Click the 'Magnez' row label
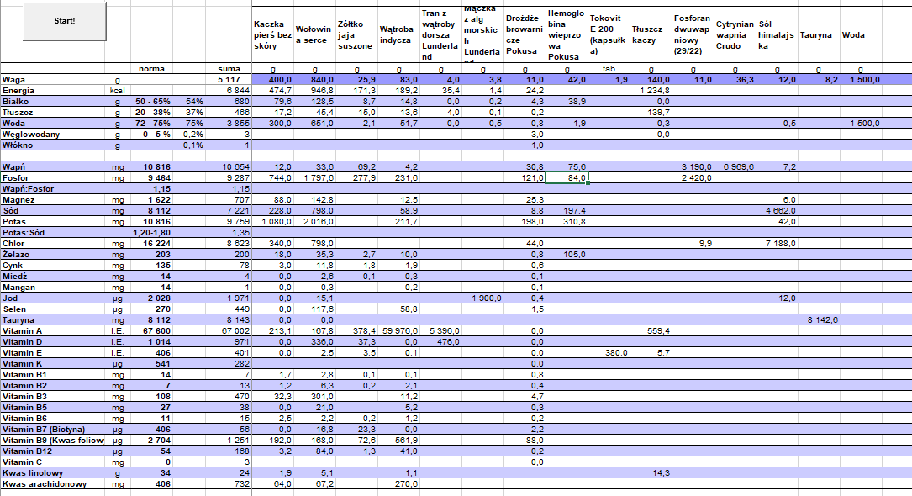The height and width of the screenshot is (496, 912). [x=18, y=200]
